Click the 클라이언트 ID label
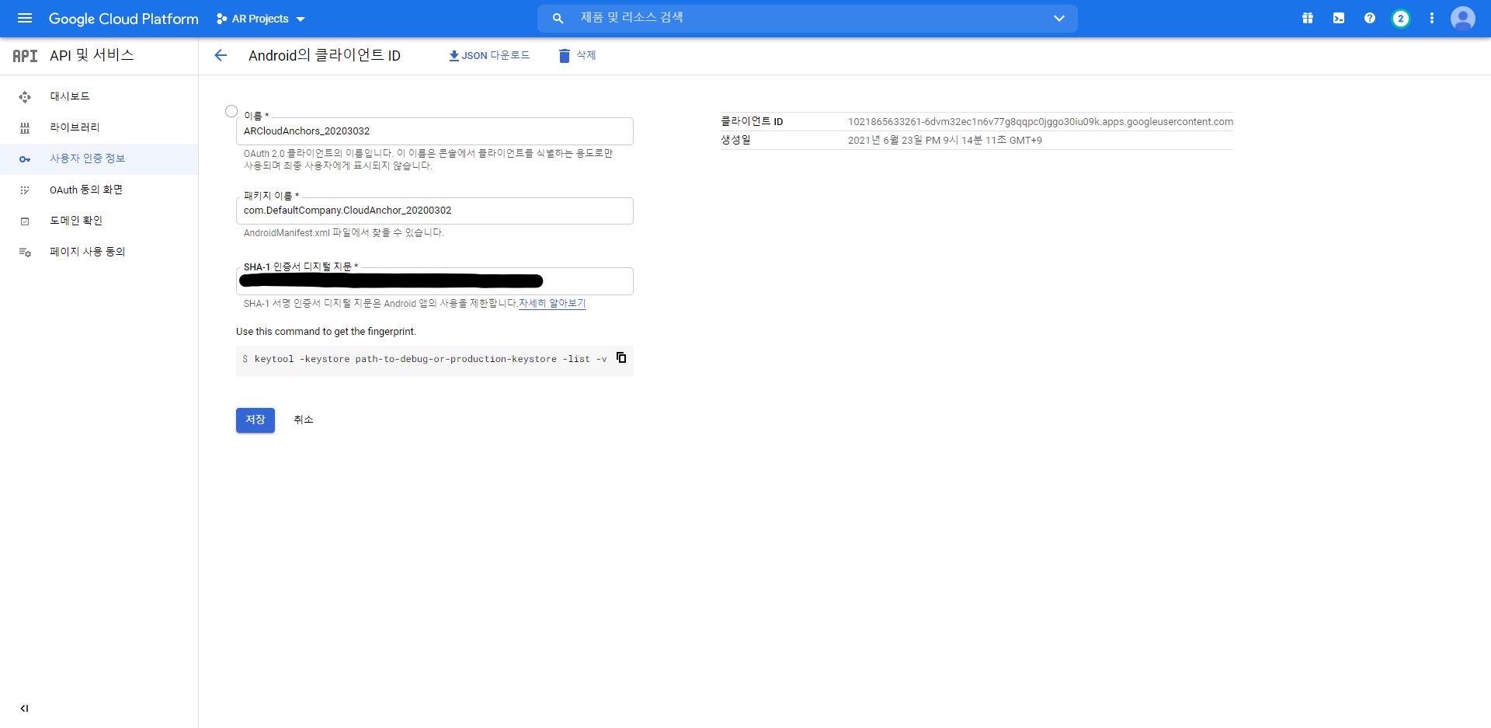Screen dimensions: 1491x728 [752, 122]
